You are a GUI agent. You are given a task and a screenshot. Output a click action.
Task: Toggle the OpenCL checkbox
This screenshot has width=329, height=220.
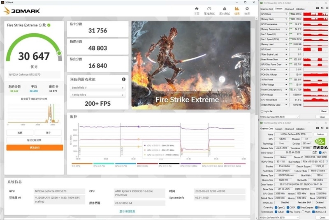tap(276, 207)
